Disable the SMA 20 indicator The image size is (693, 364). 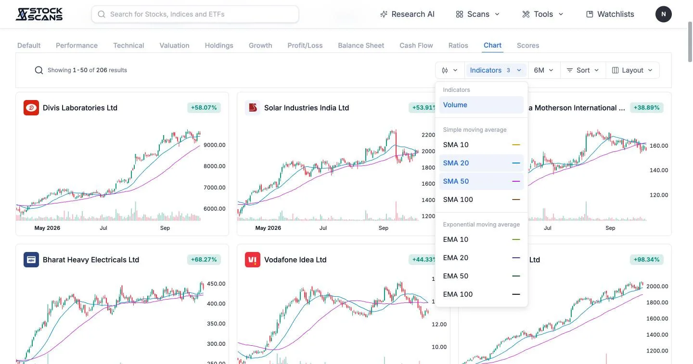coord(481,163)
